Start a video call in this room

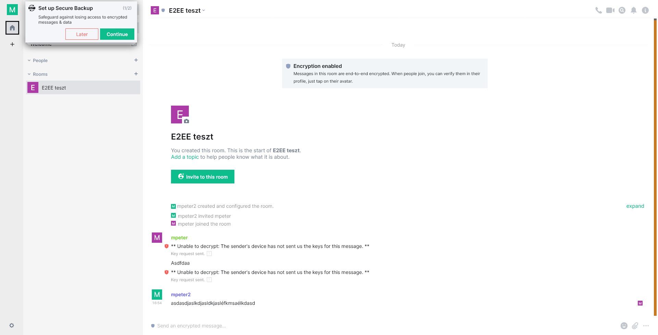[610, 10]
